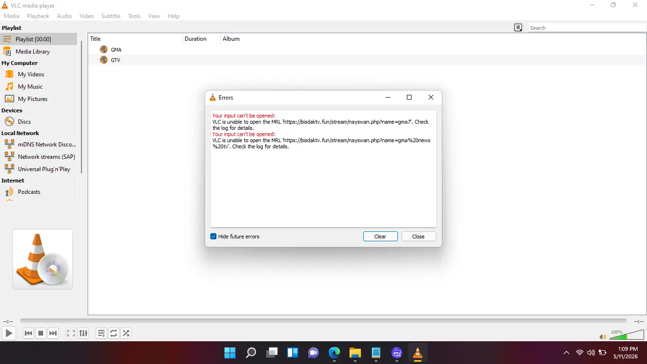This screenshot has height=364, width=647.
Task: Click the elapsed time label --:--
Action: [8, 321]
